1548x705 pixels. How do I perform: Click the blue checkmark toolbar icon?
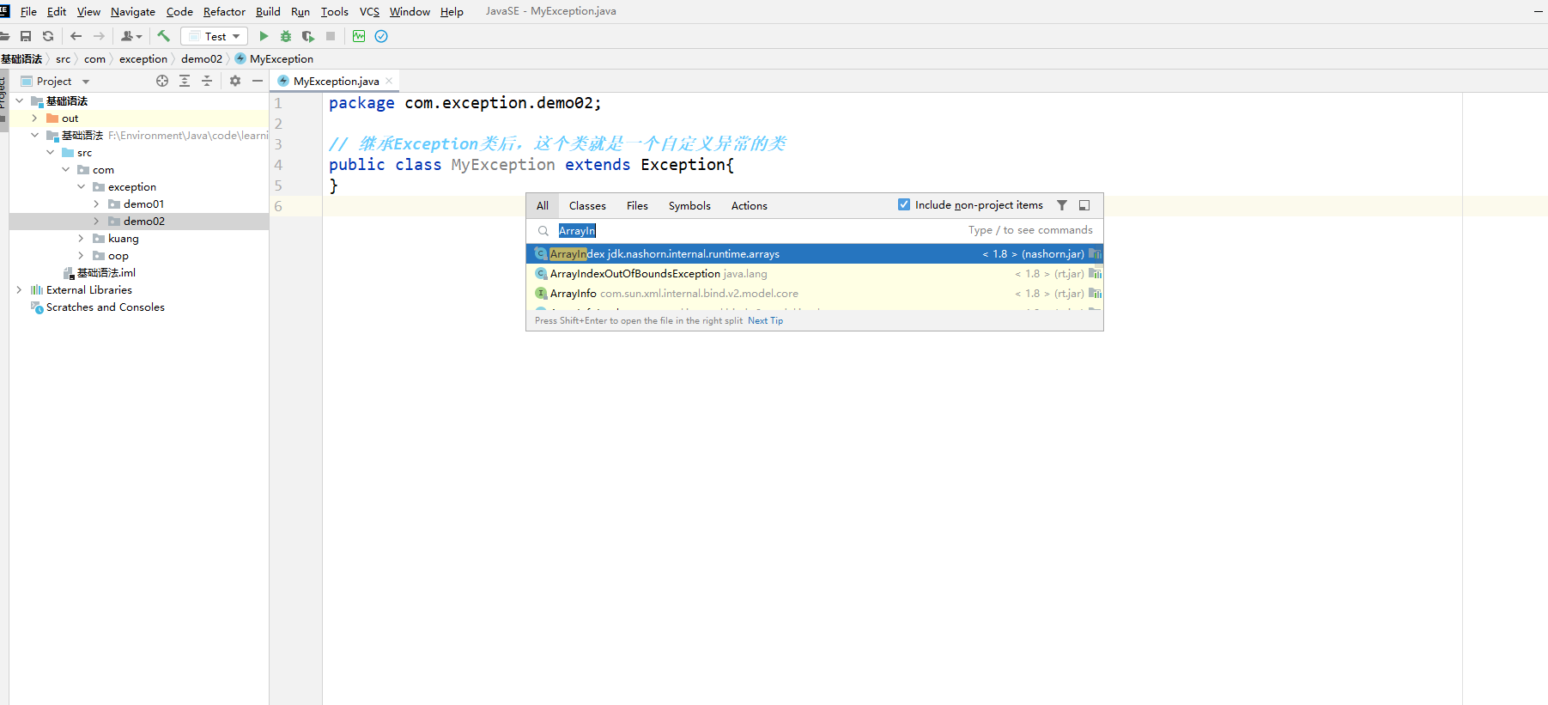381,36
